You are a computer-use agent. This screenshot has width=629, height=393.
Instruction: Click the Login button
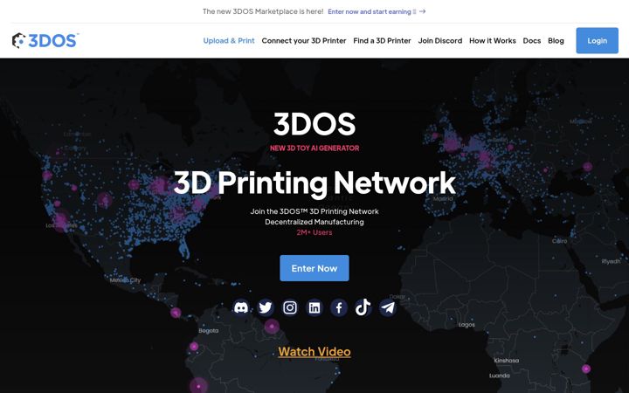(x=598, y=40)
